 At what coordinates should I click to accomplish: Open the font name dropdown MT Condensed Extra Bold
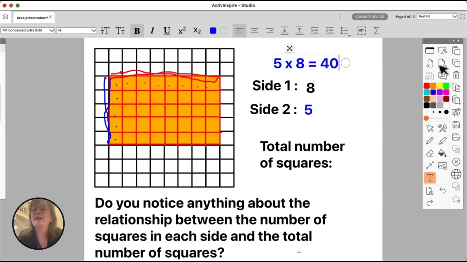pyautogui.click(x=28, y=30)
